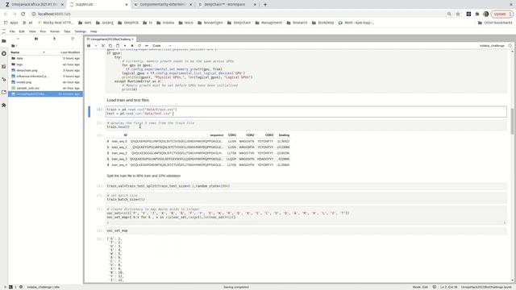Open the cell type Code dropdown
This screenshot has height=290, width=516.
[162, 46]
